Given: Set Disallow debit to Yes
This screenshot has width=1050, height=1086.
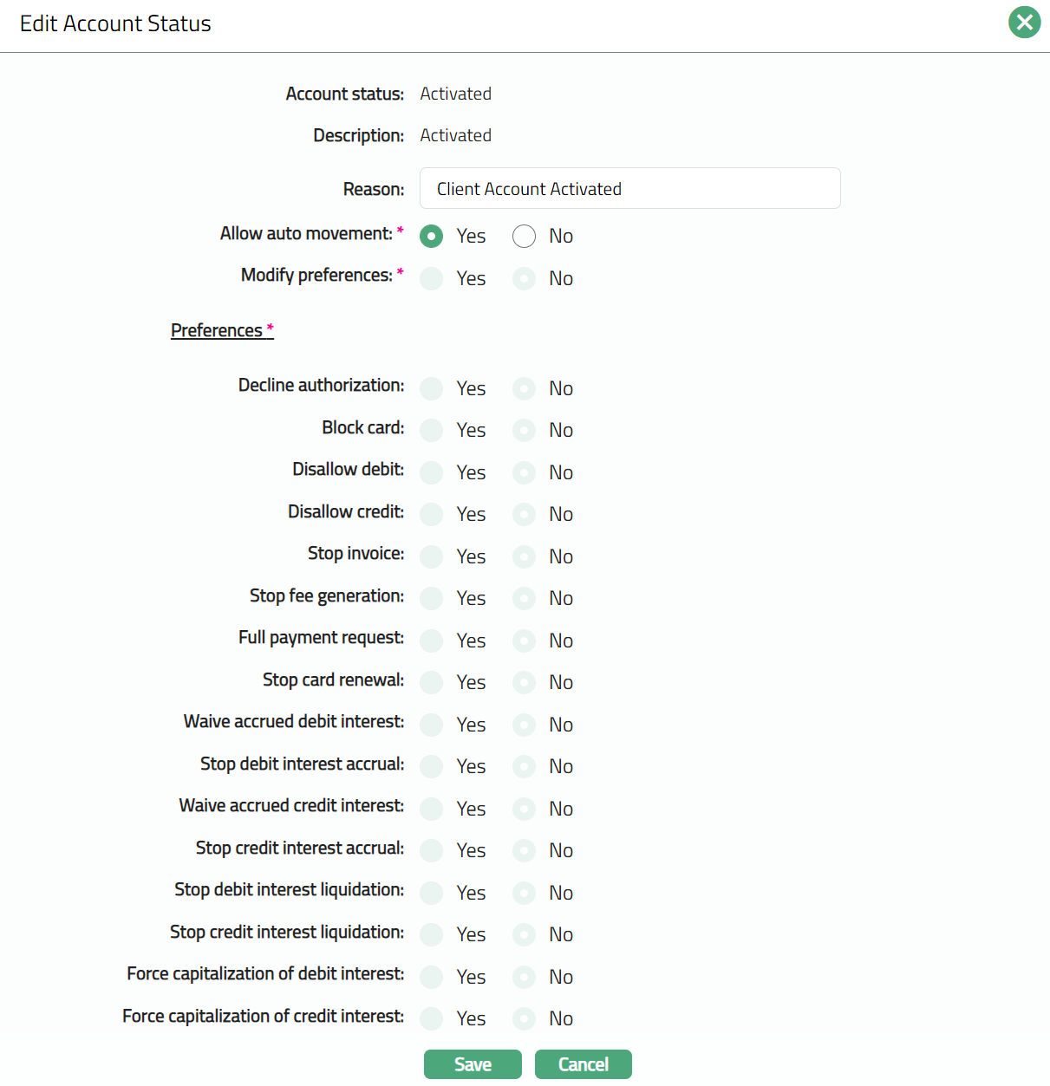Looking at the screenshot, I should (x=432, y=473).
